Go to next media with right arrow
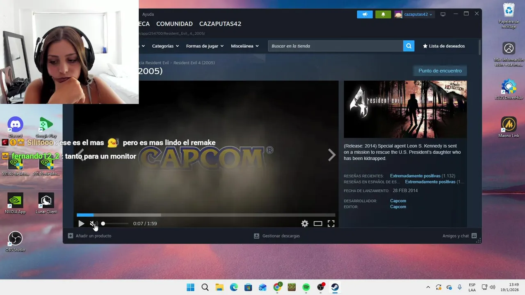 coord(331,155)
